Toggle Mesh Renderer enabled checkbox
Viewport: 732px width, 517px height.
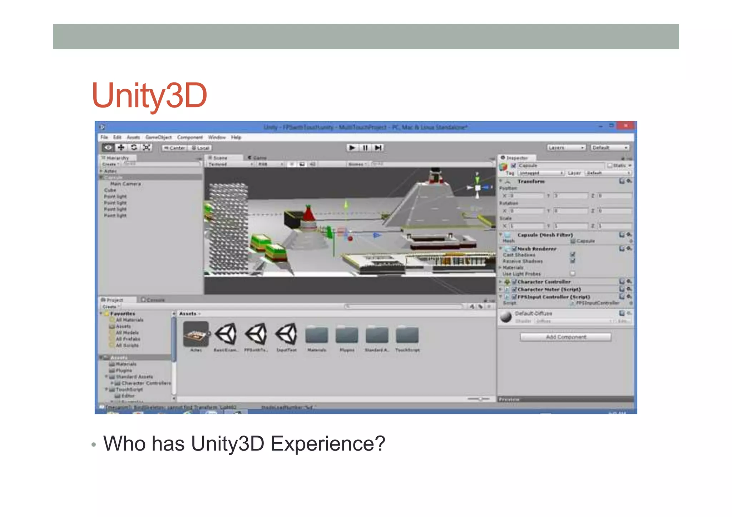click(x=514, y=249)
